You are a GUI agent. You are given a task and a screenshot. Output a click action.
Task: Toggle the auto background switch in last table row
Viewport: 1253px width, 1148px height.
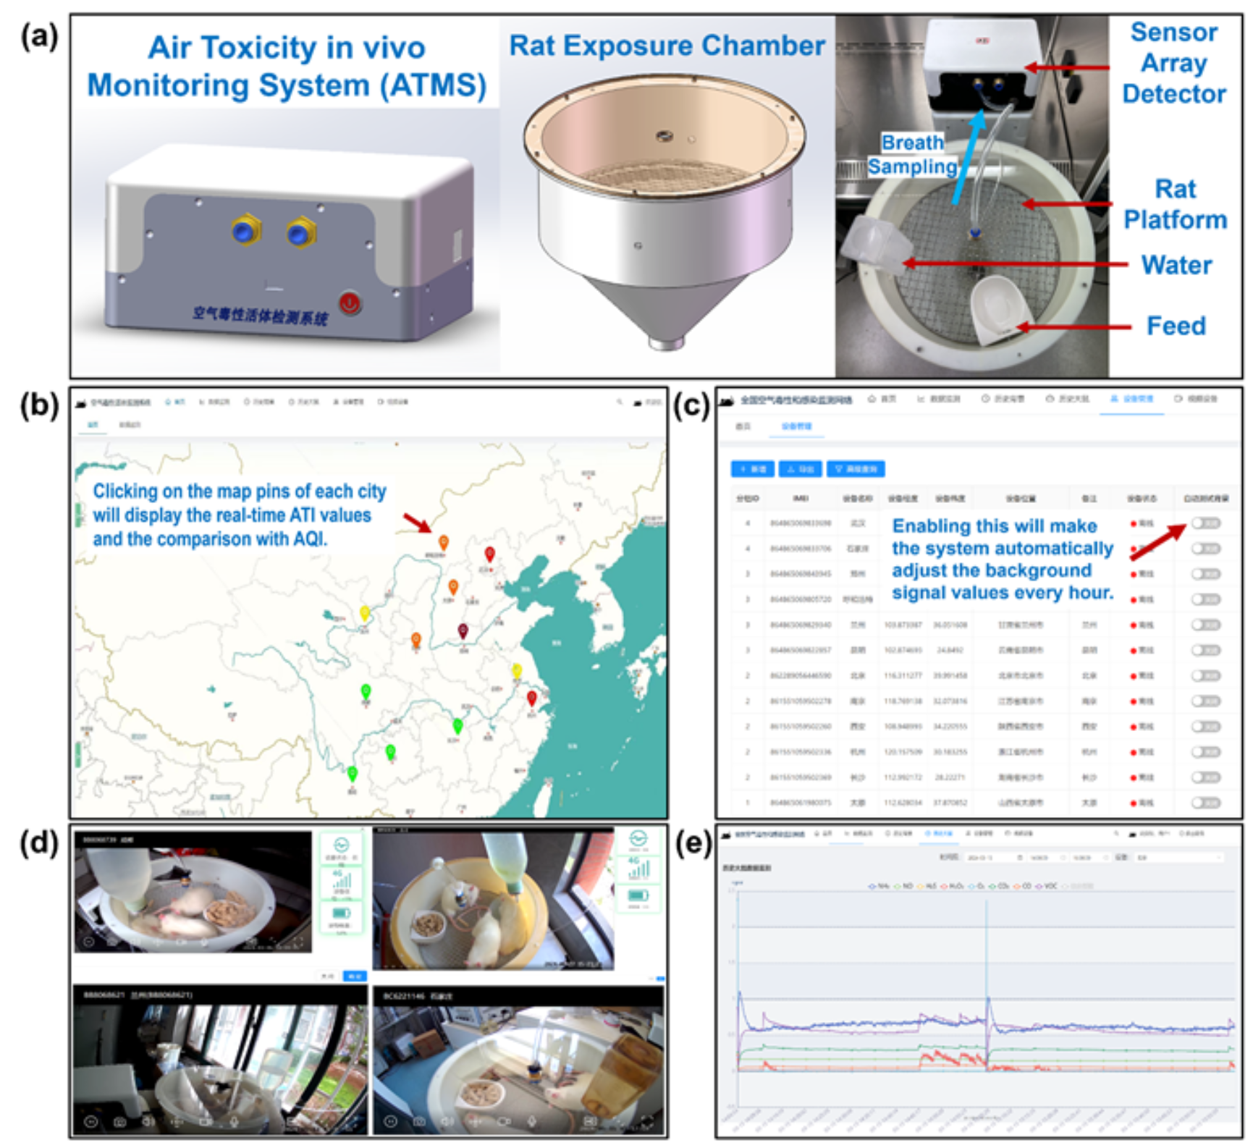(1206, 802)
